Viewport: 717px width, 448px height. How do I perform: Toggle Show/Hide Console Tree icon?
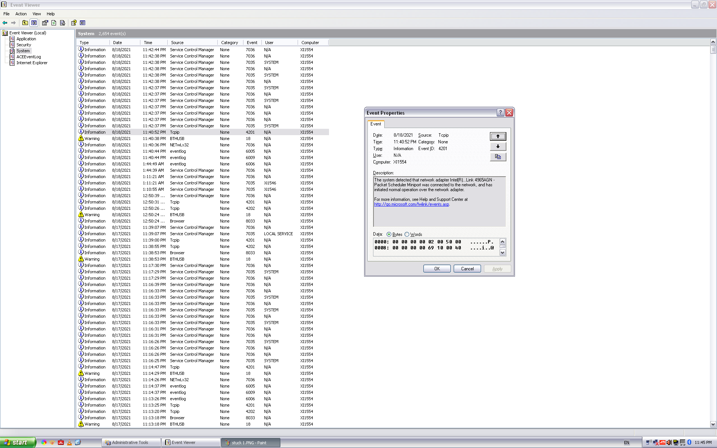click(x=34, y=23)
